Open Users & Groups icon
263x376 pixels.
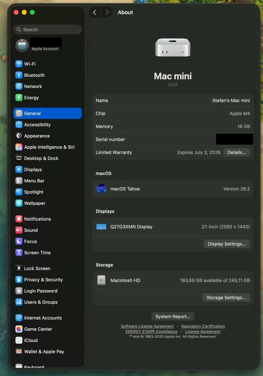(x=19, y=302)
